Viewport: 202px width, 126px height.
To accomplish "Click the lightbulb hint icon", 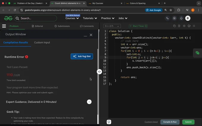I will point(109,122).
